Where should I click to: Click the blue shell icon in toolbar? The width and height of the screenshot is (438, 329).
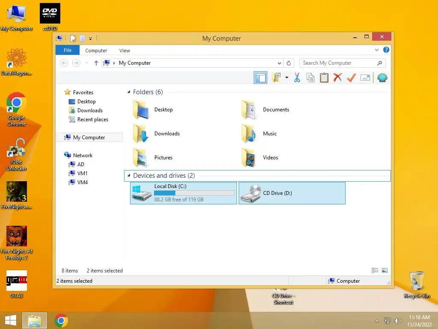click(382, 78)
